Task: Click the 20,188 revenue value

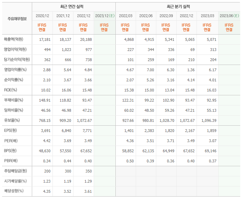Action: 86,39
